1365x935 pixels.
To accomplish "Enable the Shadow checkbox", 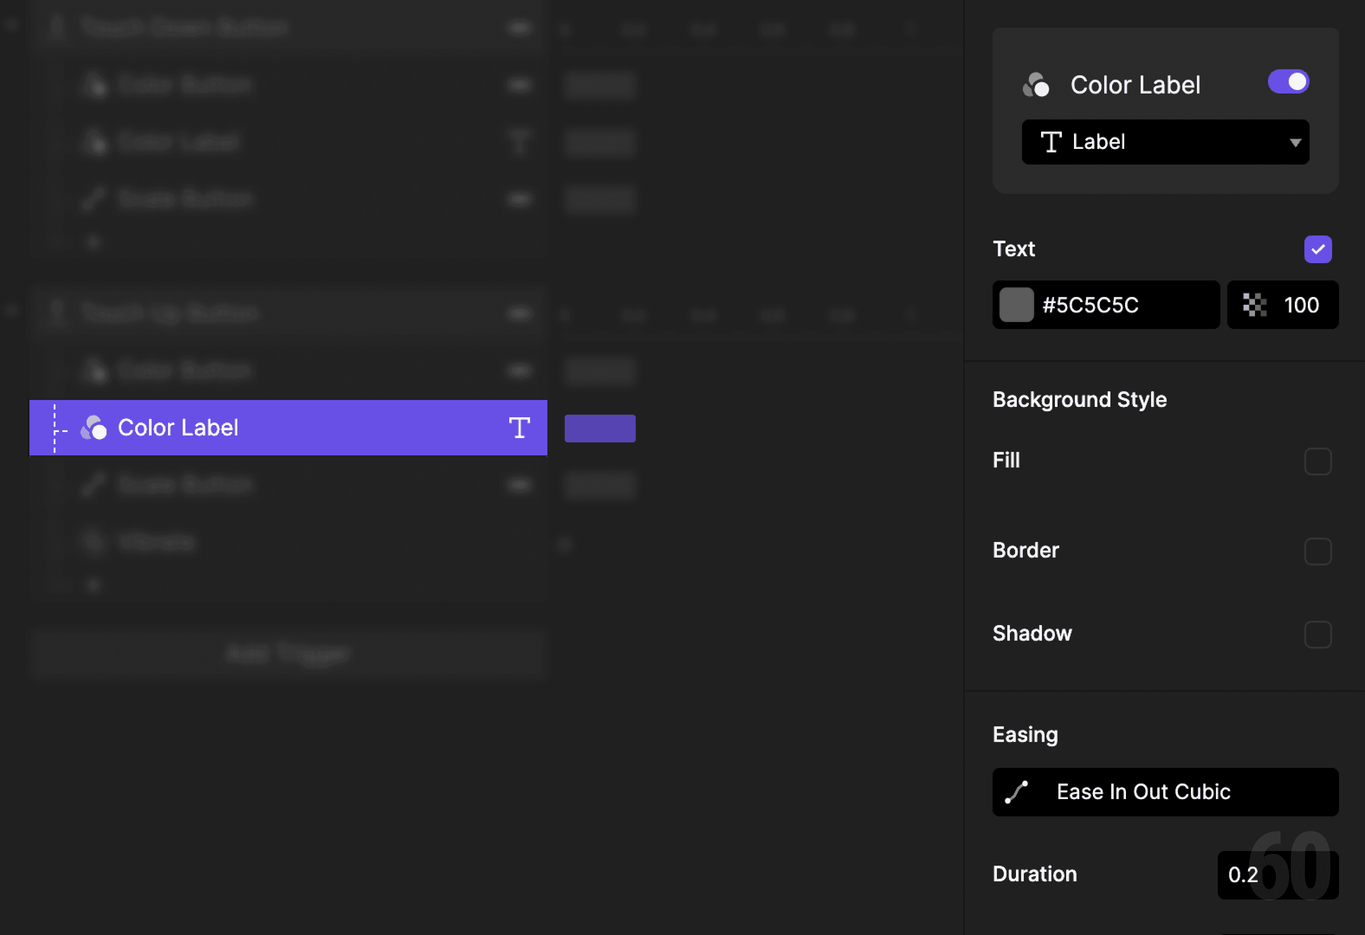I will pyautogui.click(x=1318, y=634).
